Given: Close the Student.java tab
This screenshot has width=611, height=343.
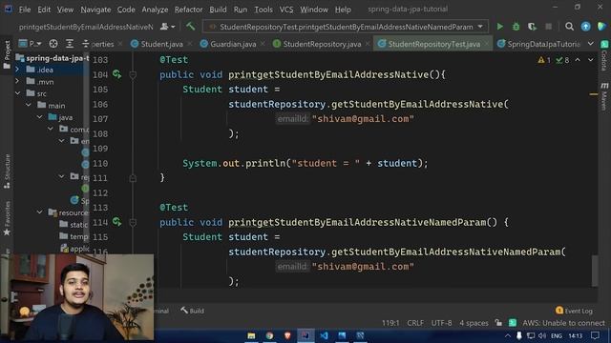Looking at the screenshot, I should 189,44.
